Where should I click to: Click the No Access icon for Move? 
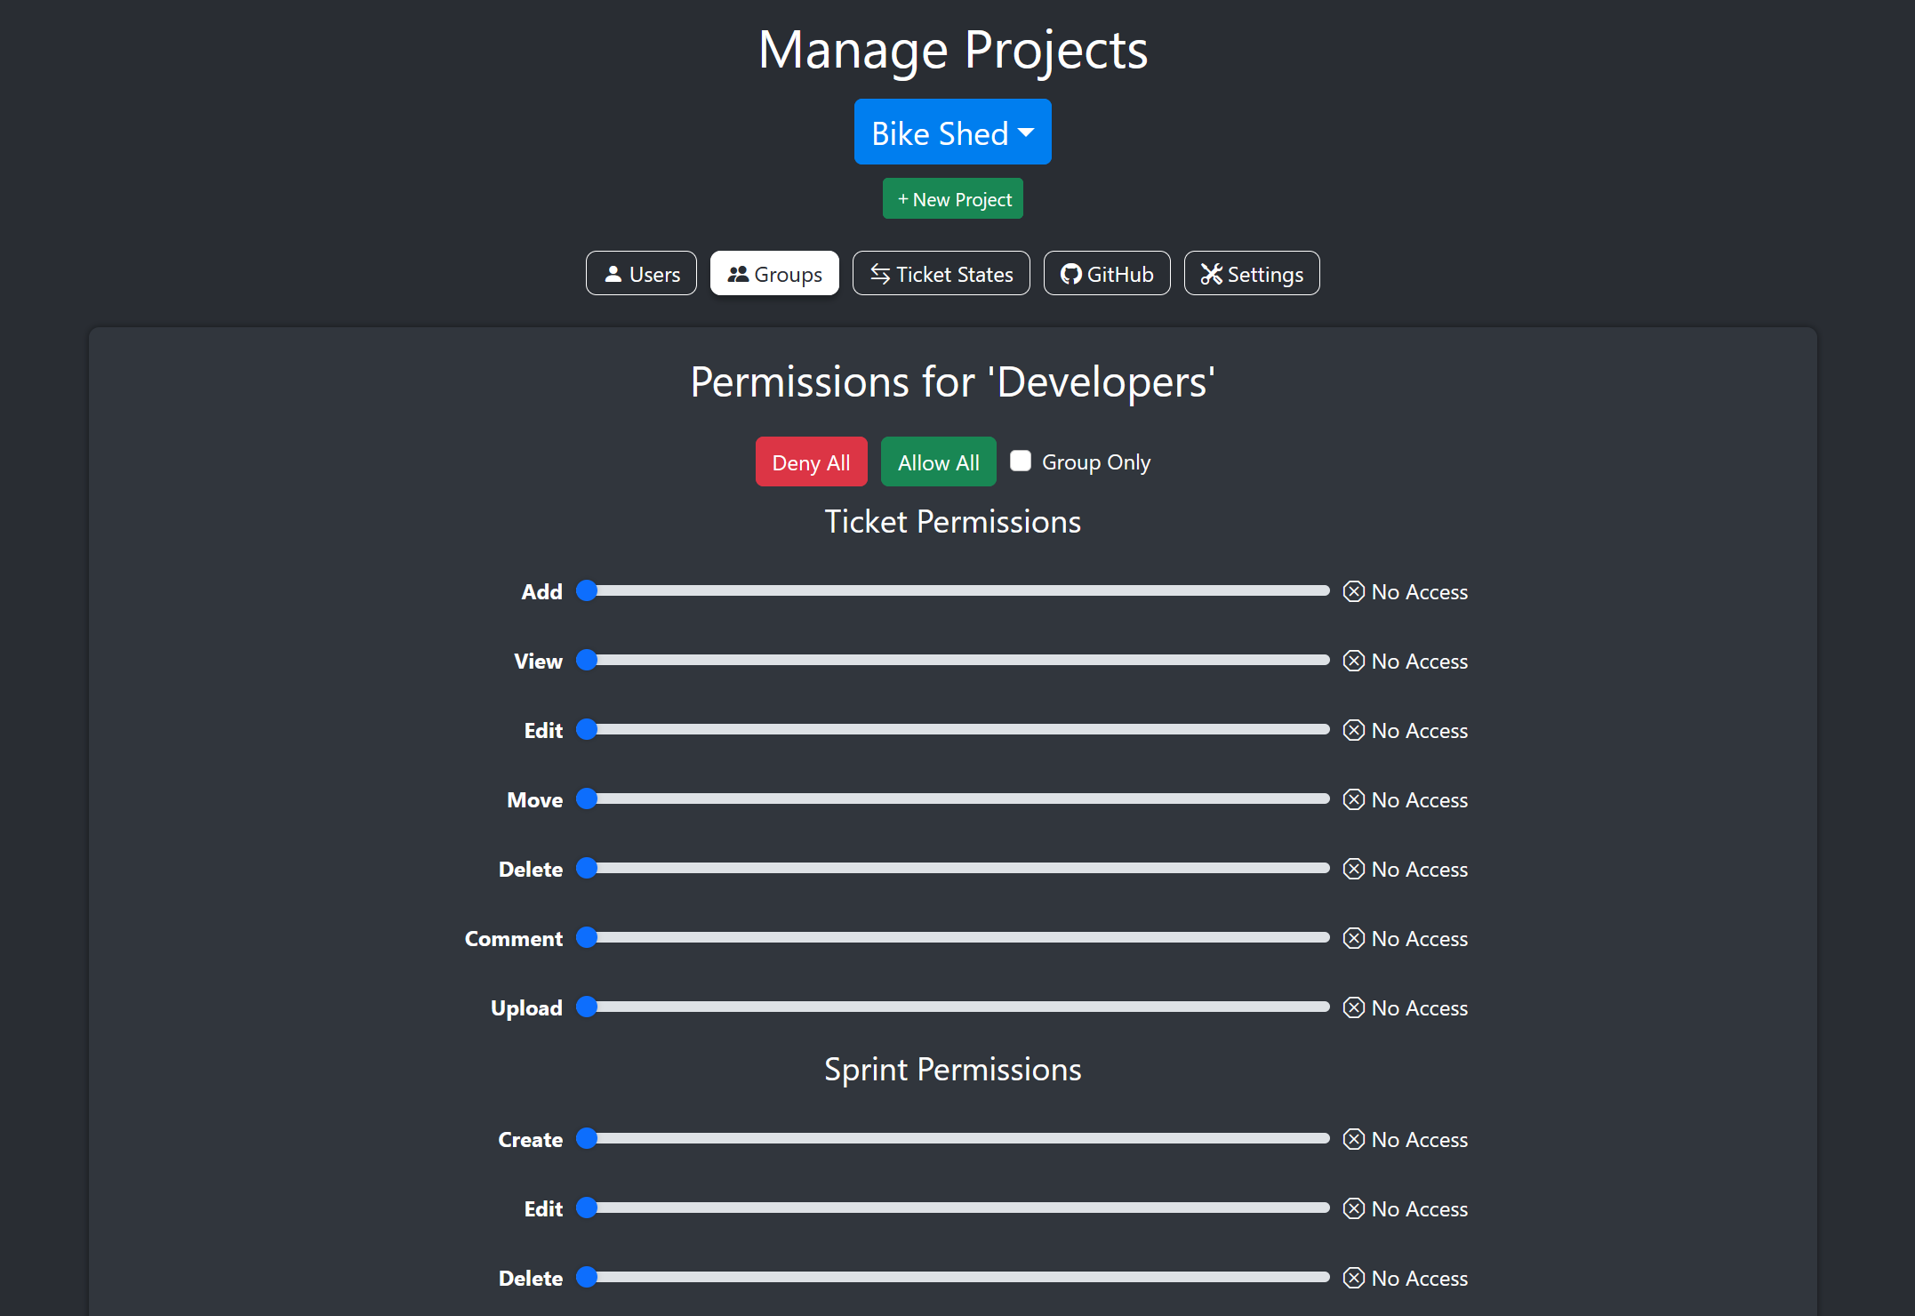[1354, 799]
